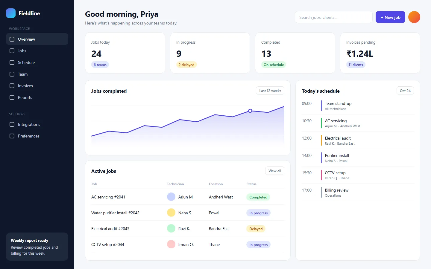Open the Reports section
Image resolution: width=431 pixels, height=269 pixels.
pos(37,97)
